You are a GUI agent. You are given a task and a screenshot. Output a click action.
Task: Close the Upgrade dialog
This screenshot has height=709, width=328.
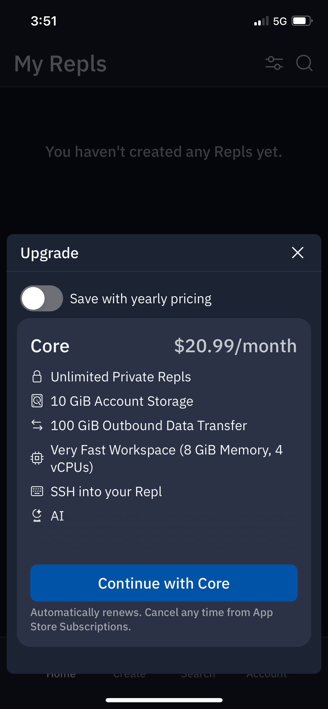[297, 253]
